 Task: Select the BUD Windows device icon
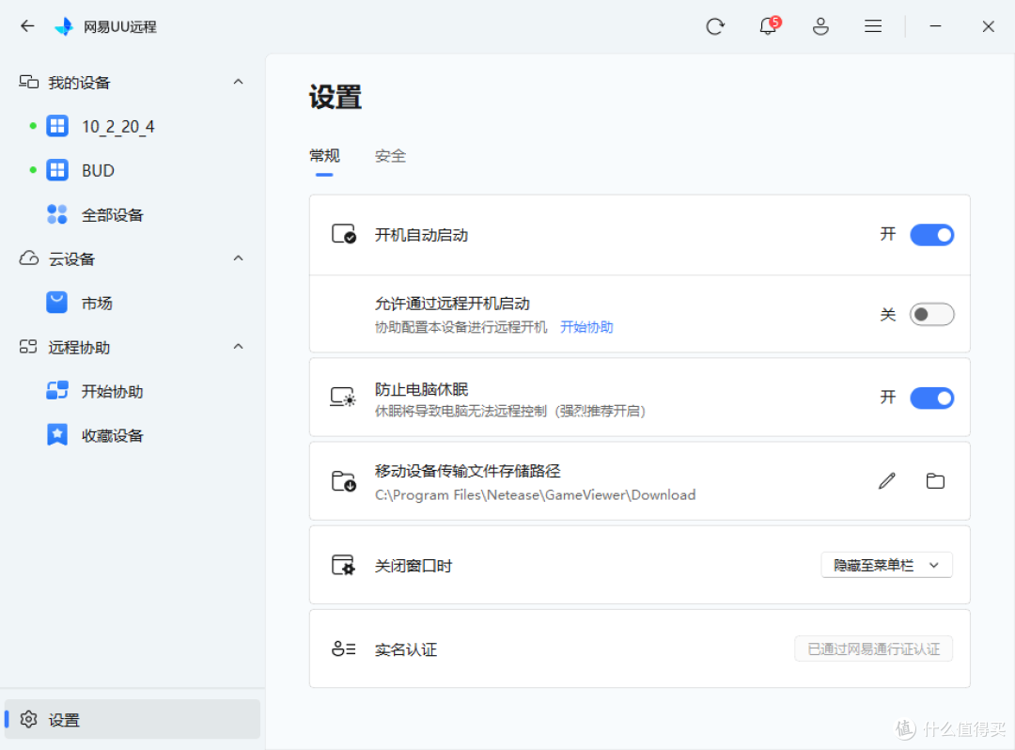coord(57,170)
